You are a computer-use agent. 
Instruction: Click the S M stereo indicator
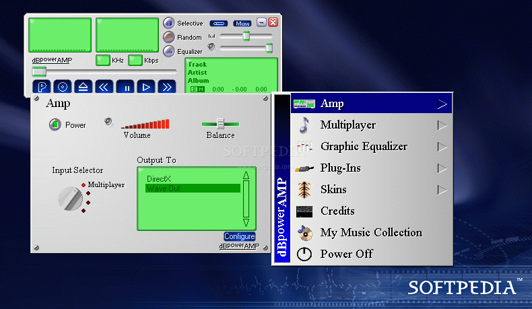(197, 90)
